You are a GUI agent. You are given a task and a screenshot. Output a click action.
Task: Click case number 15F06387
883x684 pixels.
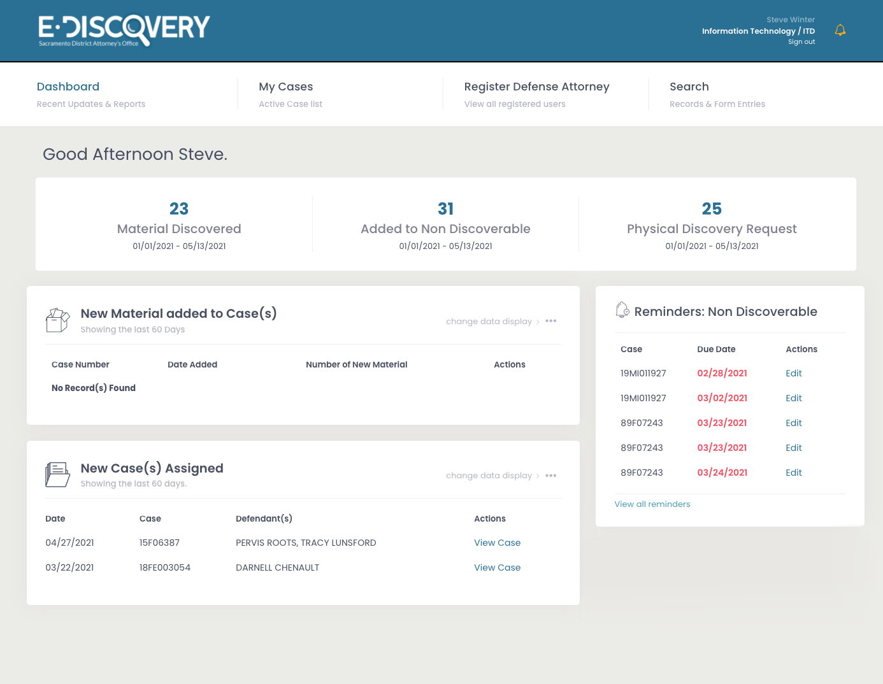159,543
